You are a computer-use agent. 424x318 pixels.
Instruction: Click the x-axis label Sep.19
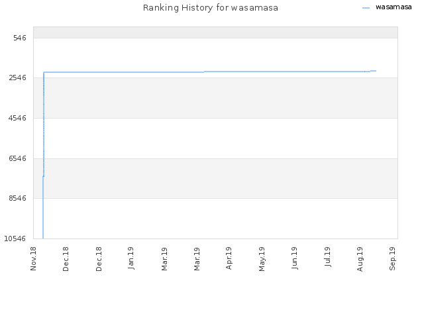tap(392, 259)
